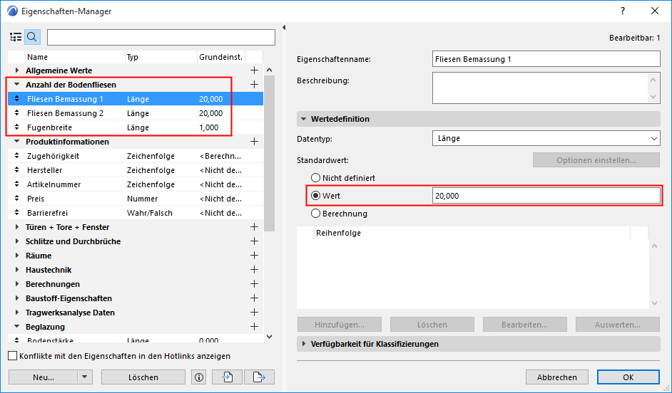The height and width of the screenshot is (393, 672).
Task: Sort by the Name column header
Action: pos(75,57)
